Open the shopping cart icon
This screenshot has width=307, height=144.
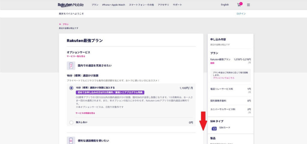(x=239, y=5)
